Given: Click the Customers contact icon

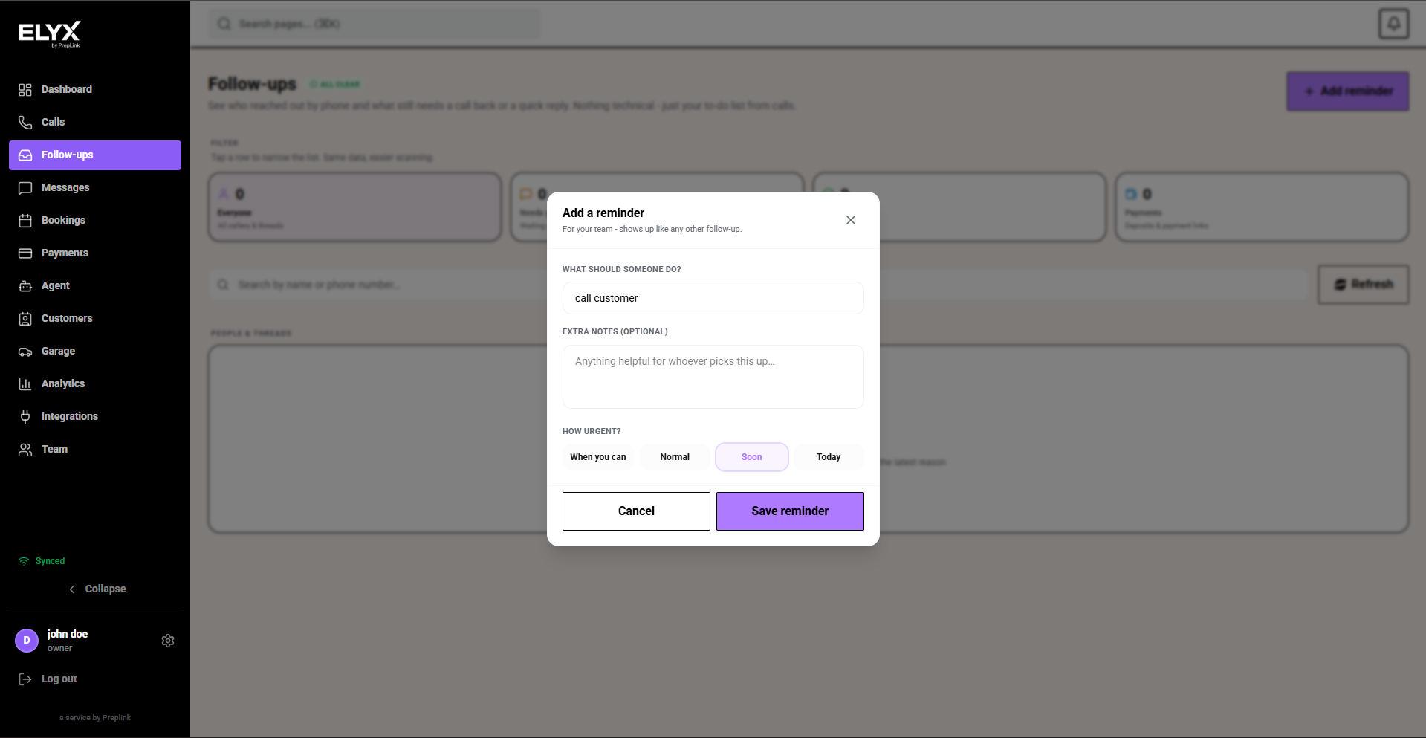Looking at the screenshot, I should 25,319.
